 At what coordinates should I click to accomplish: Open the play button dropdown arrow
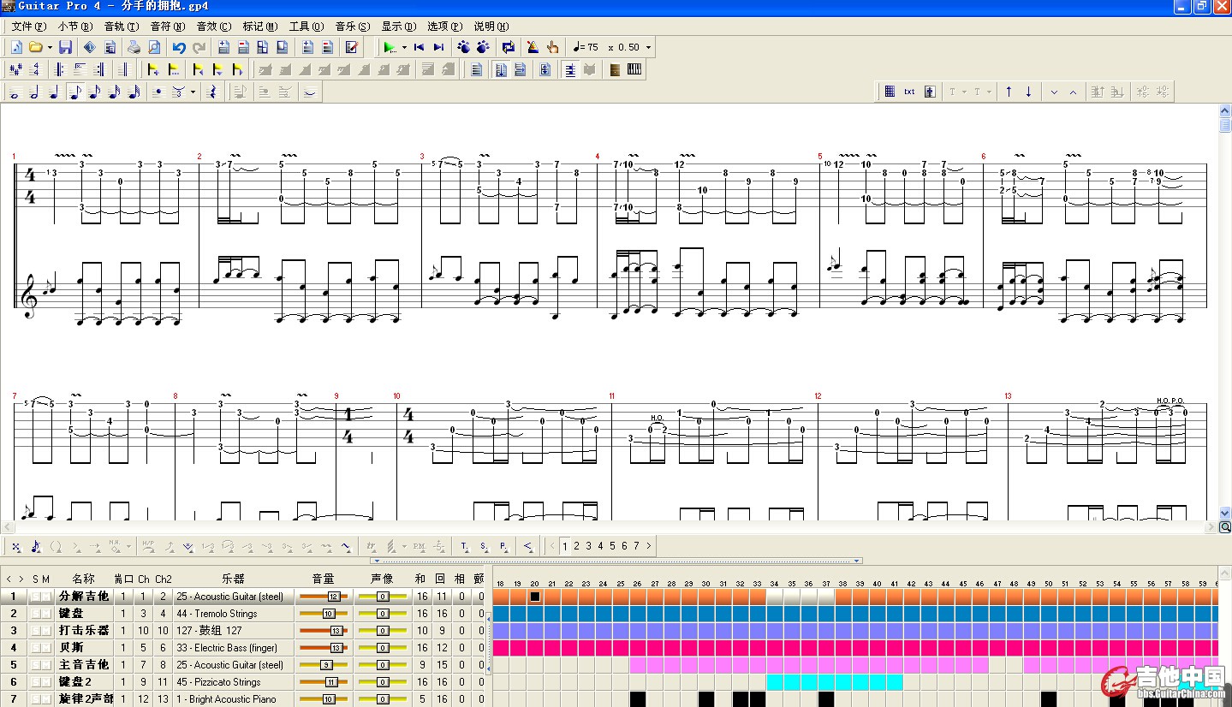(x=404, y=47)
